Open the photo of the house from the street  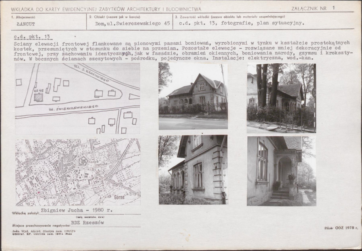click(193, 96)
